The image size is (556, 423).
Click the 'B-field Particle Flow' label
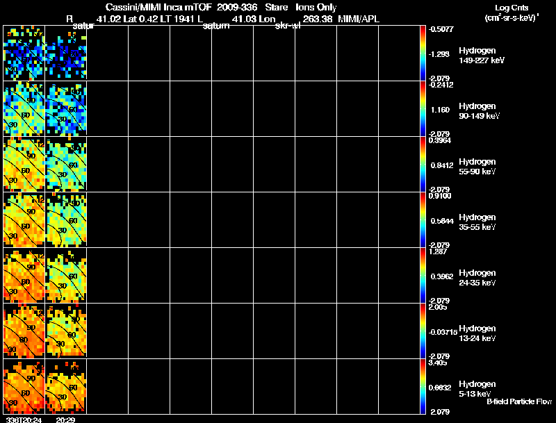tap(519, 401)
